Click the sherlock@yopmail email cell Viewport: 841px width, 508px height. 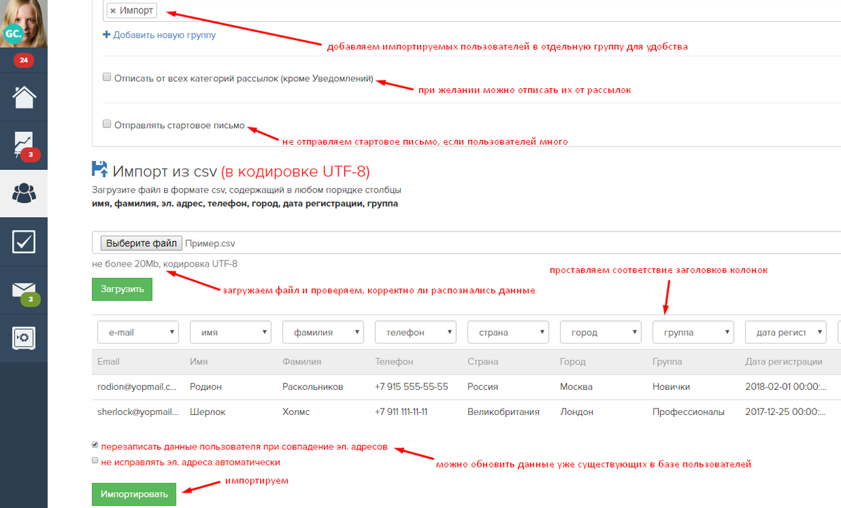137,411
